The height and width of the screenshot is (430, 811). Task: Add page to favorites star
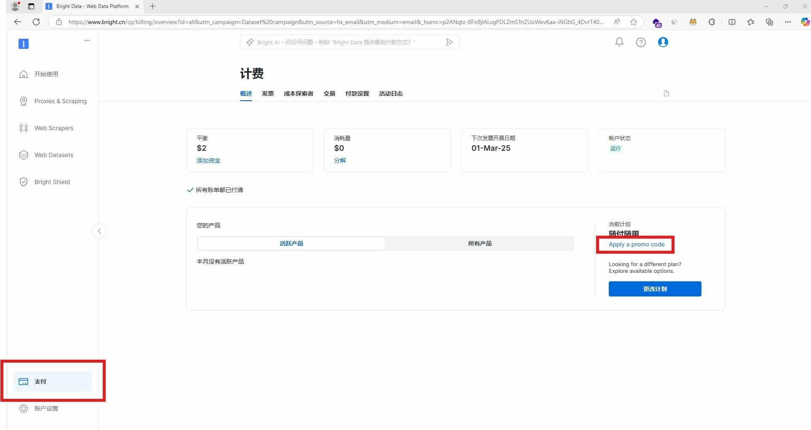633,22
